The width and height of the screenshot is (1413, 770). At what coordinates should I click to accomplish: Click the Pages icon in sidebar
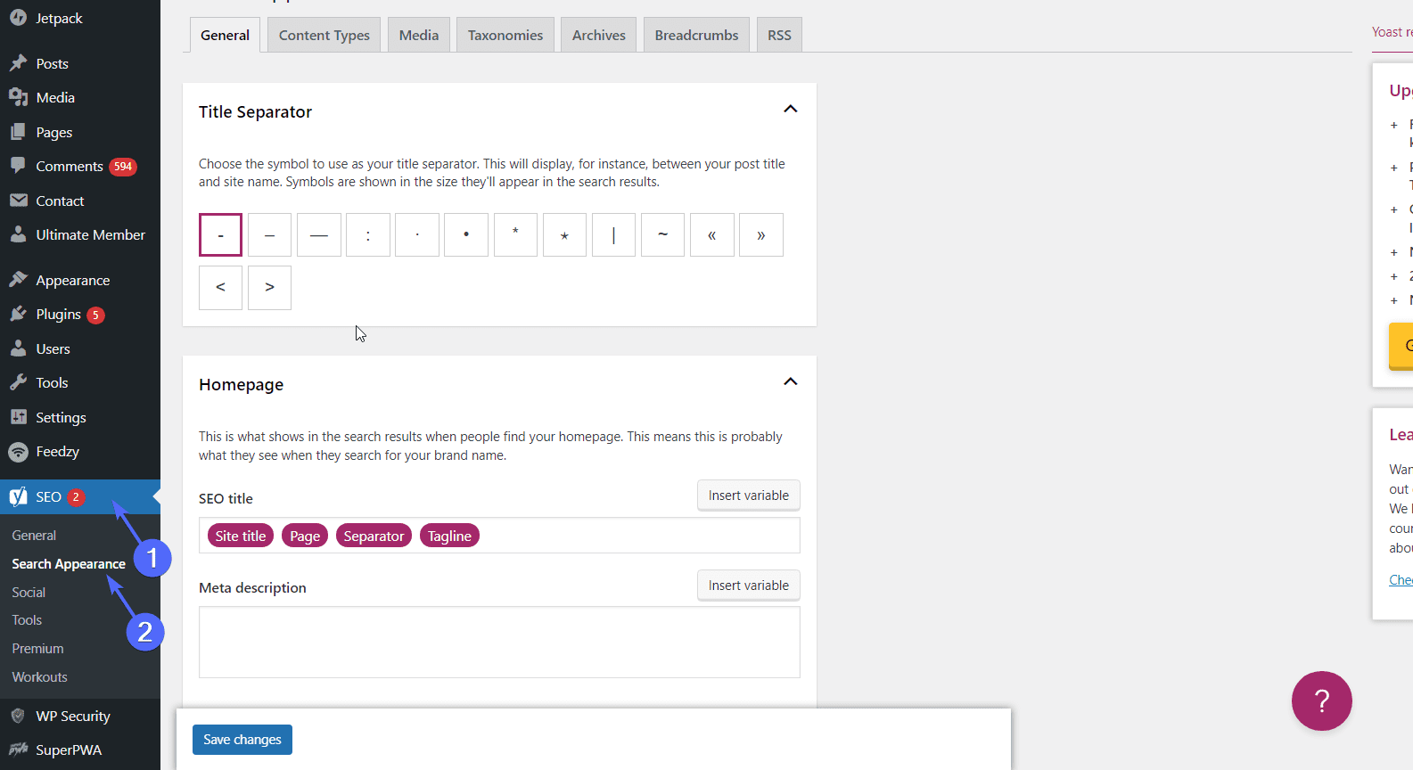coord(18,132)
